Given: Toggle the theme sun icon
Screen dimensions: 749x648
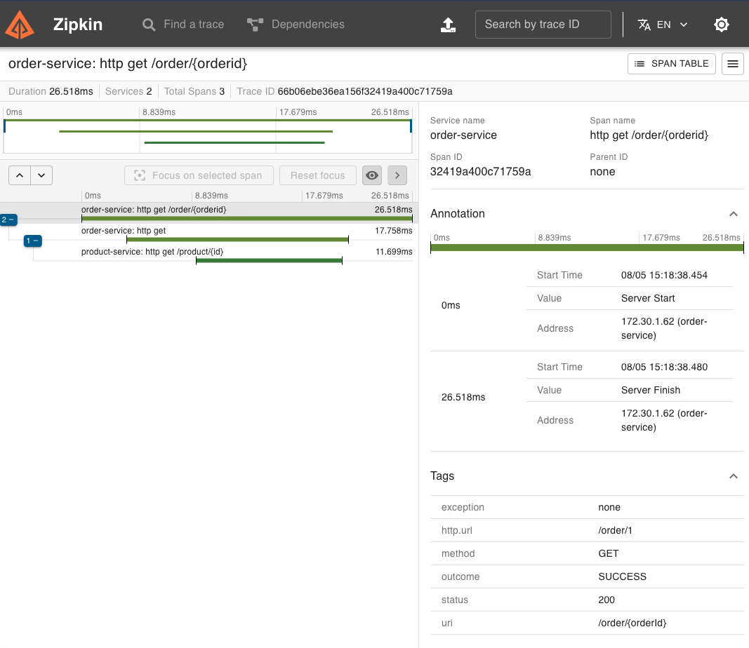Looking at the screenshot, I should click(x=722, y=25).
